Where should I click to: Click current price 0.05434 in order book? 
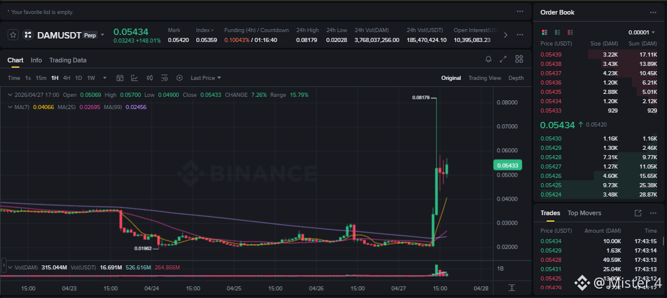coord(557,125)
